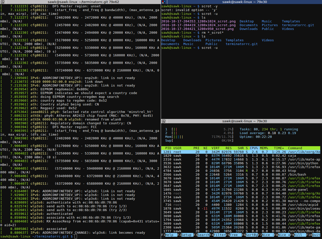The image size is (322, 239).
Task: Select the caja process row, PID 1829
Action: [241, 156]
